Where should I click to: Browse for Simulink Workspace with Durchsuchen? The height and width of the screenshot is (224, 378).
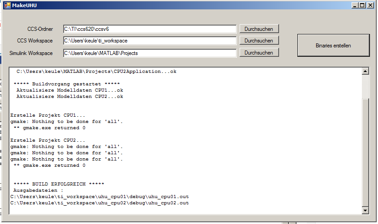pos(259,52)
